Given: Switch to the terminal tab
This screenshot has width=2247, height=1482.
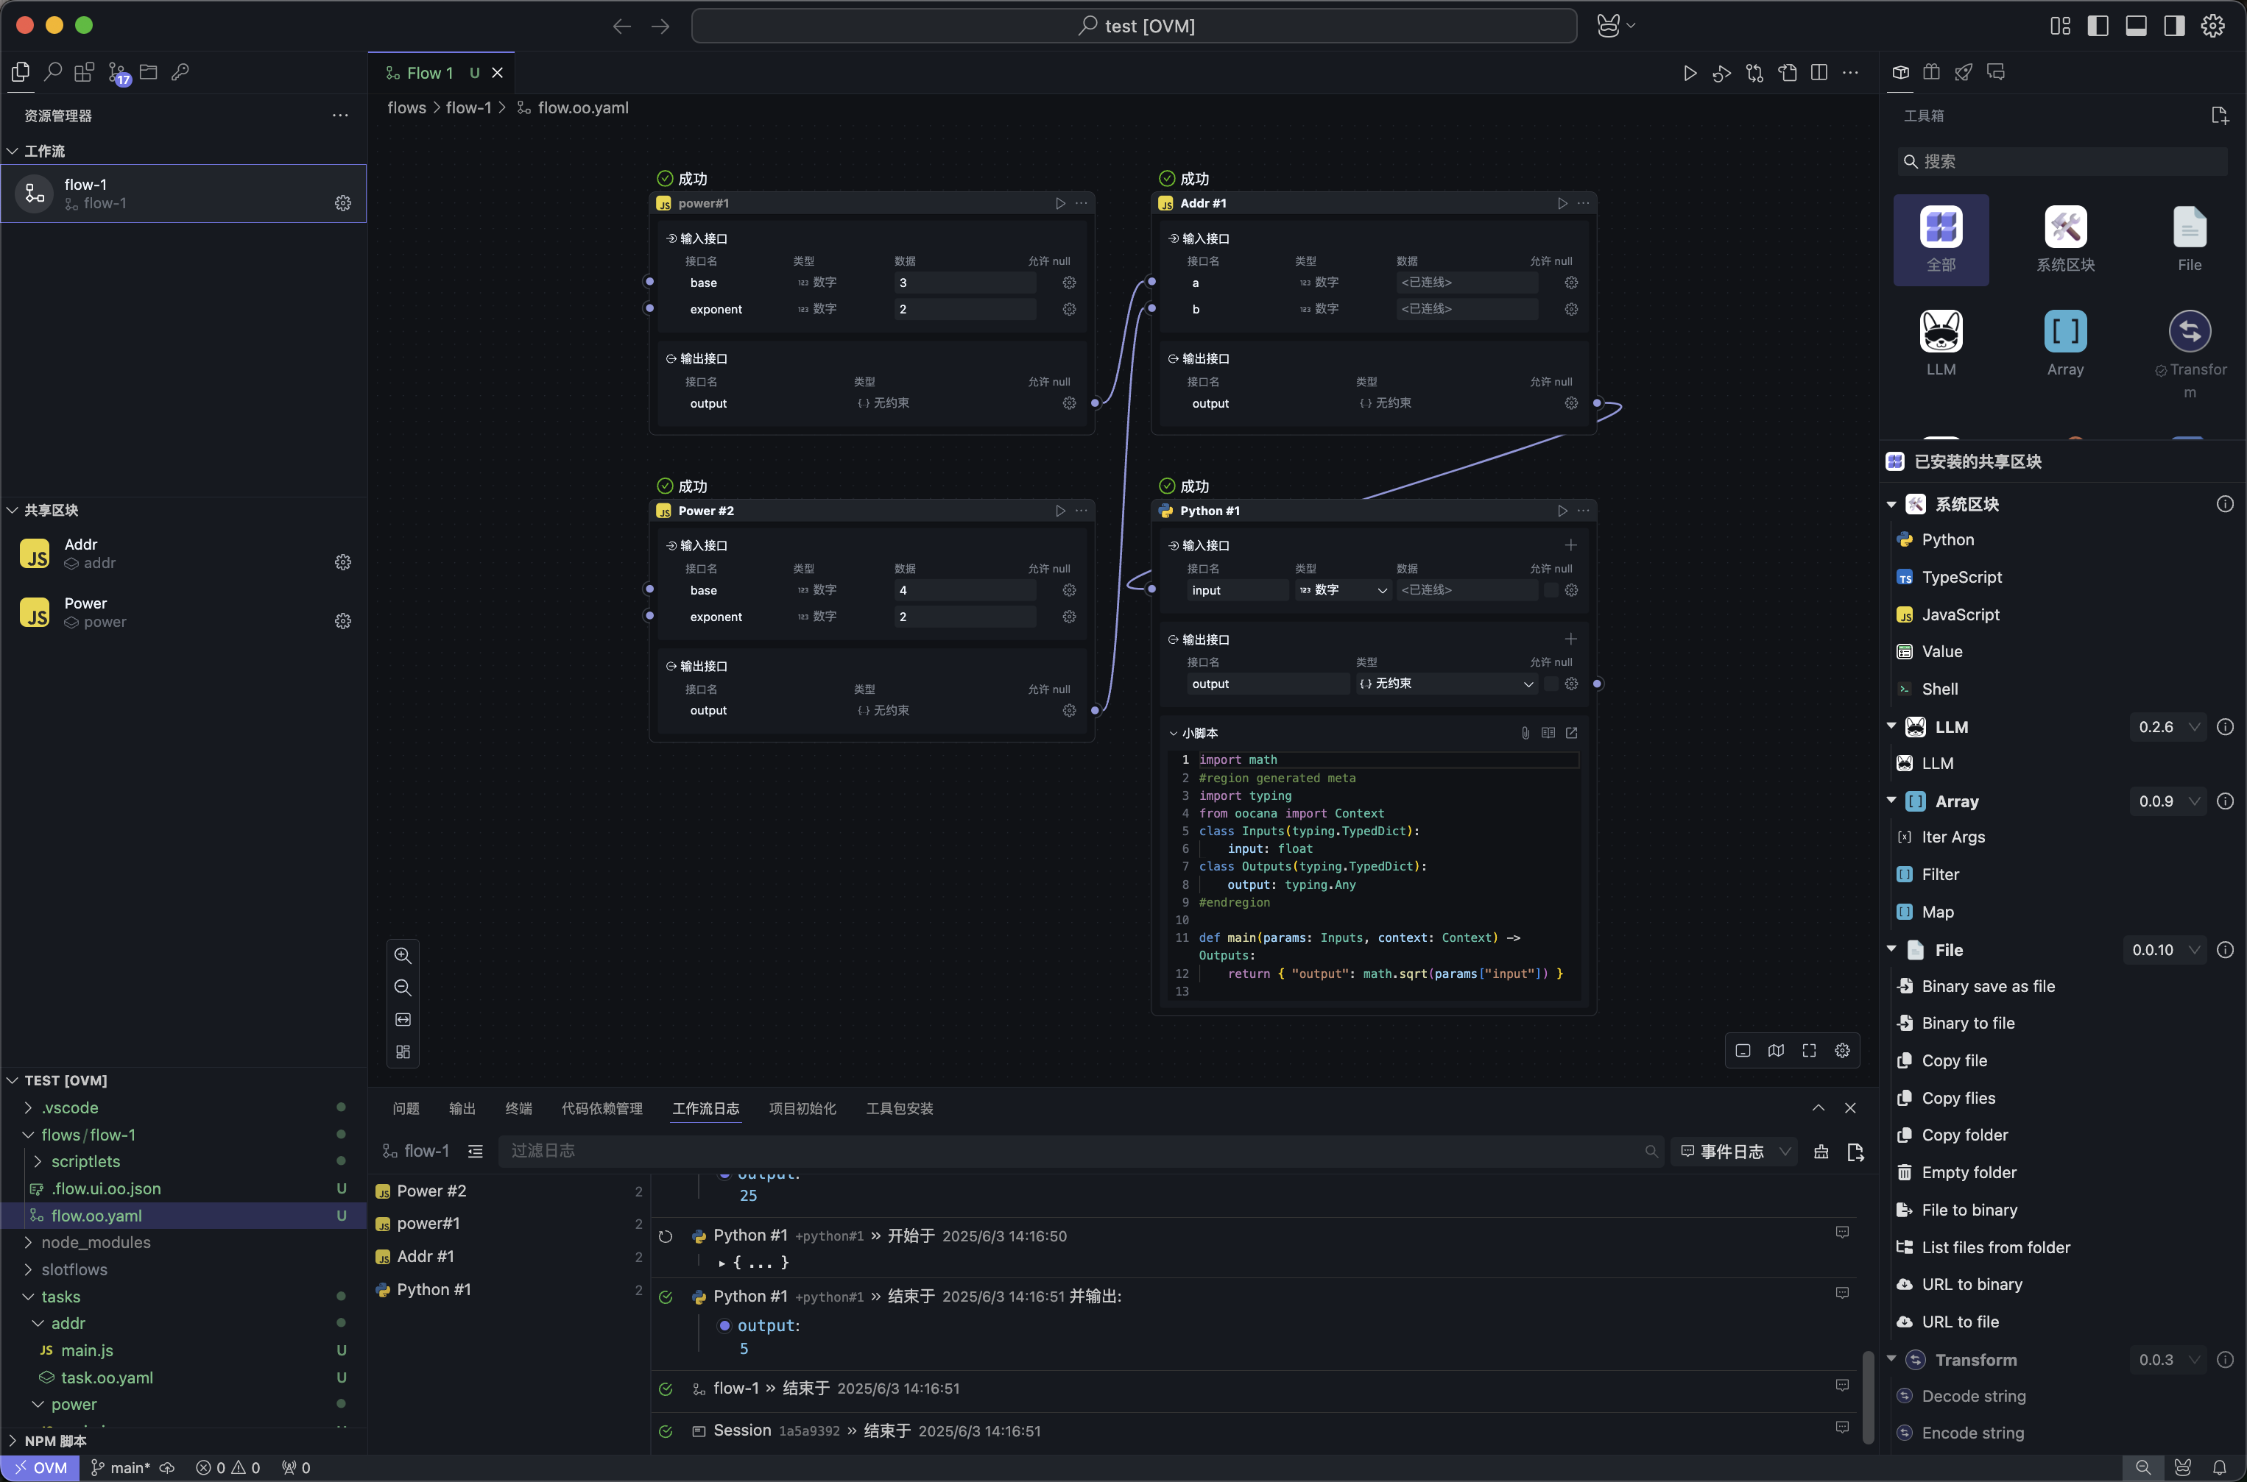Looking at the screenshot, I should [518, 1107].
